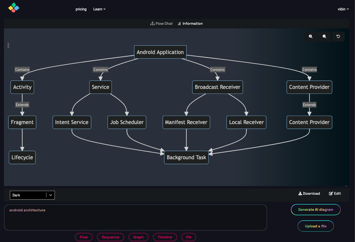The height and width of the screenshot is (242, 355).
Task: Reset the diagram view with the undo-style icon
Action: [x=338, y=37]
